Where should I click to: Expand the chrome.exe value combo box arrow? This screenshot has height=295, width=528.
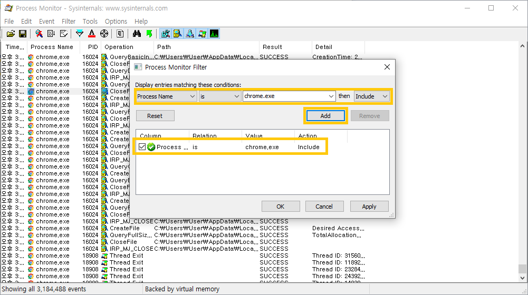[331, 96]
